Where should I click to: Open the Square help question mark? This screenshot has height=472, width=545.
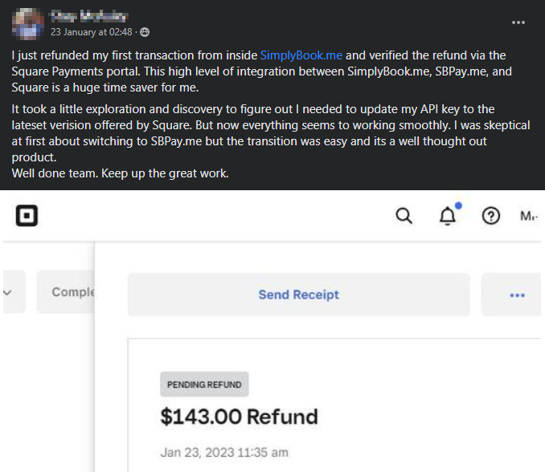[x=491, y=216]
